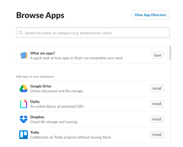
Task: Click 'Online document and file storage.' description
Action: pyautogui.click(x=57, y=91)
